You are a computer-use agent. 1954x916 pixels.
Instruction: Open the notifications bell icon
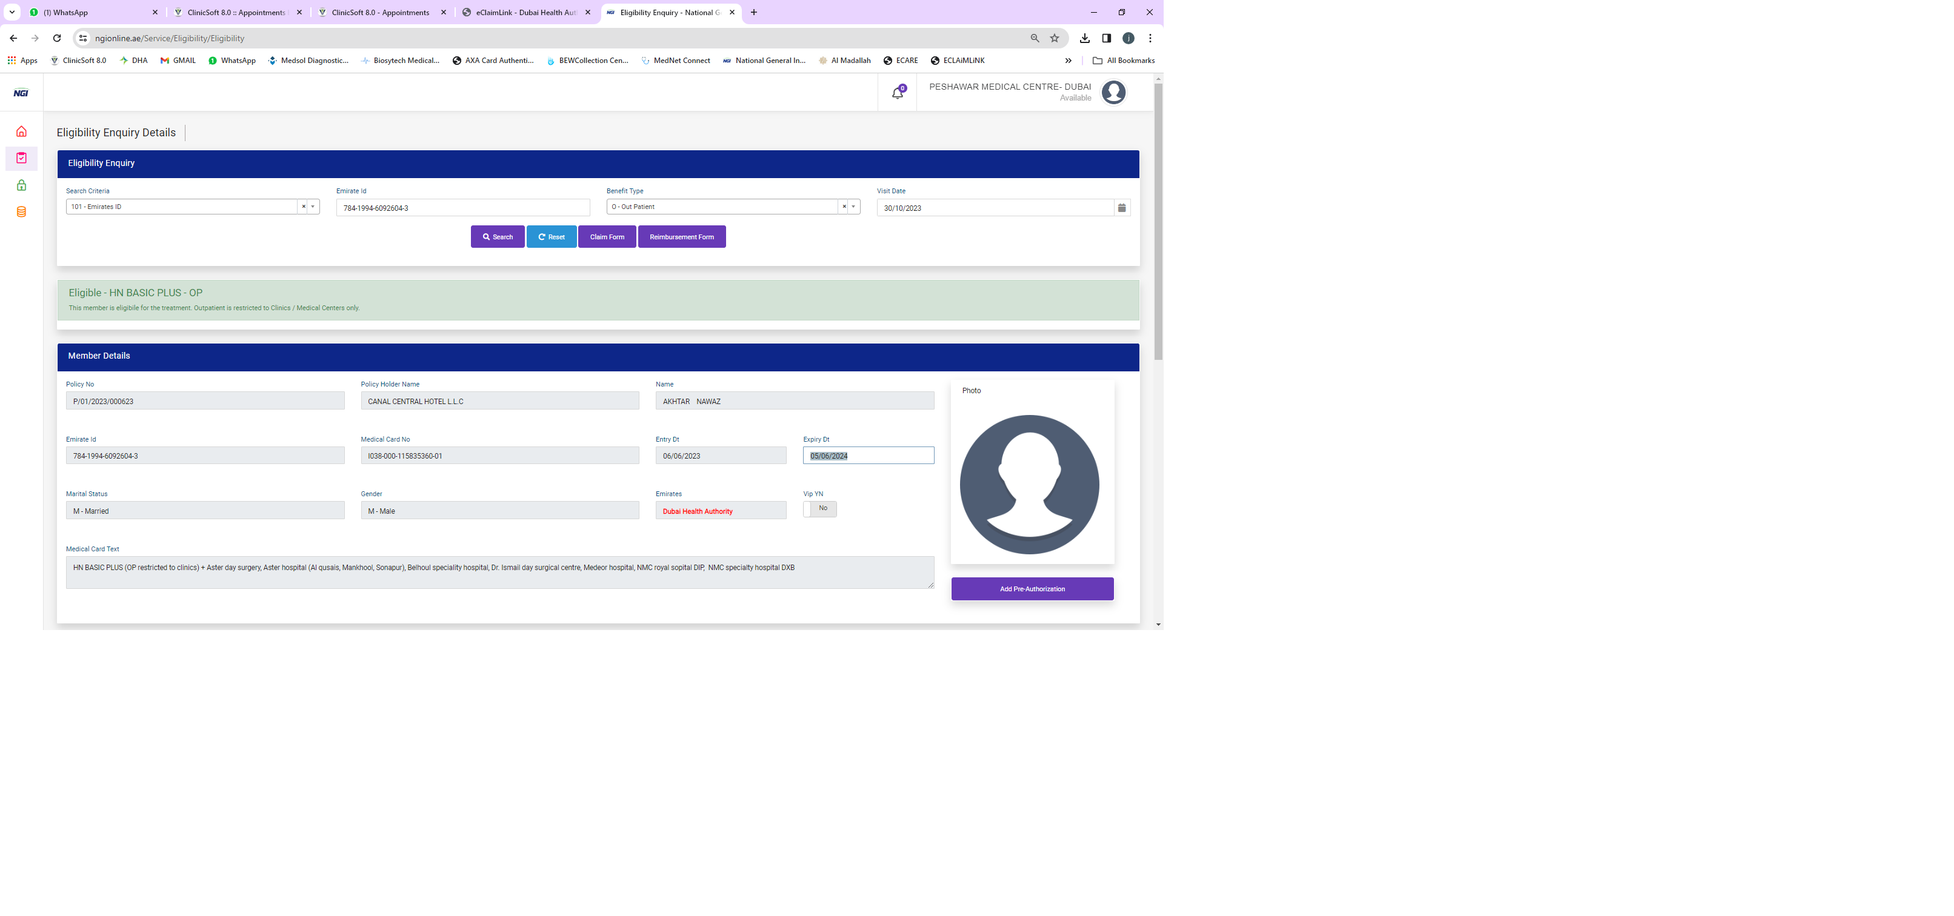point(898,93)
